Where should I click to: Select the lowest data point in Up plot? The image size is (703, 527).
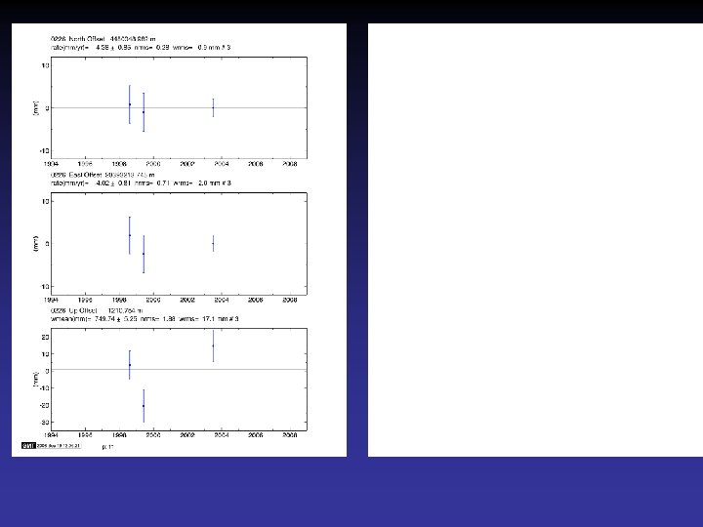[144, 406]
